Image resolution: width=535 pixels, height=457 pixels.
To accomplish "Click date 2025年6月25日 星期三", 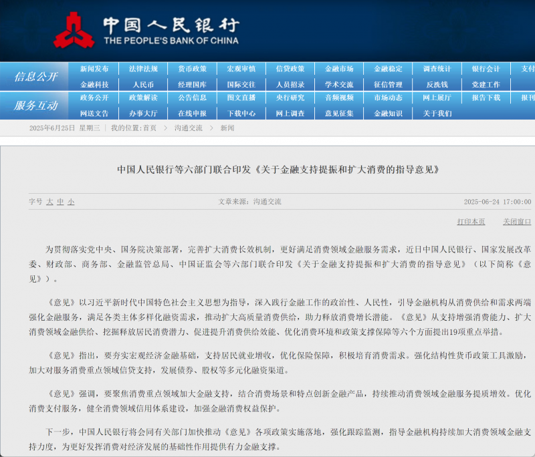I will point(65,128).
